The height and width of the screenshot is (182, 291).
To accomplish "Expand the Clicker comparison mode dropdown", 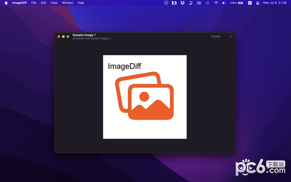I will pos(222,36).
